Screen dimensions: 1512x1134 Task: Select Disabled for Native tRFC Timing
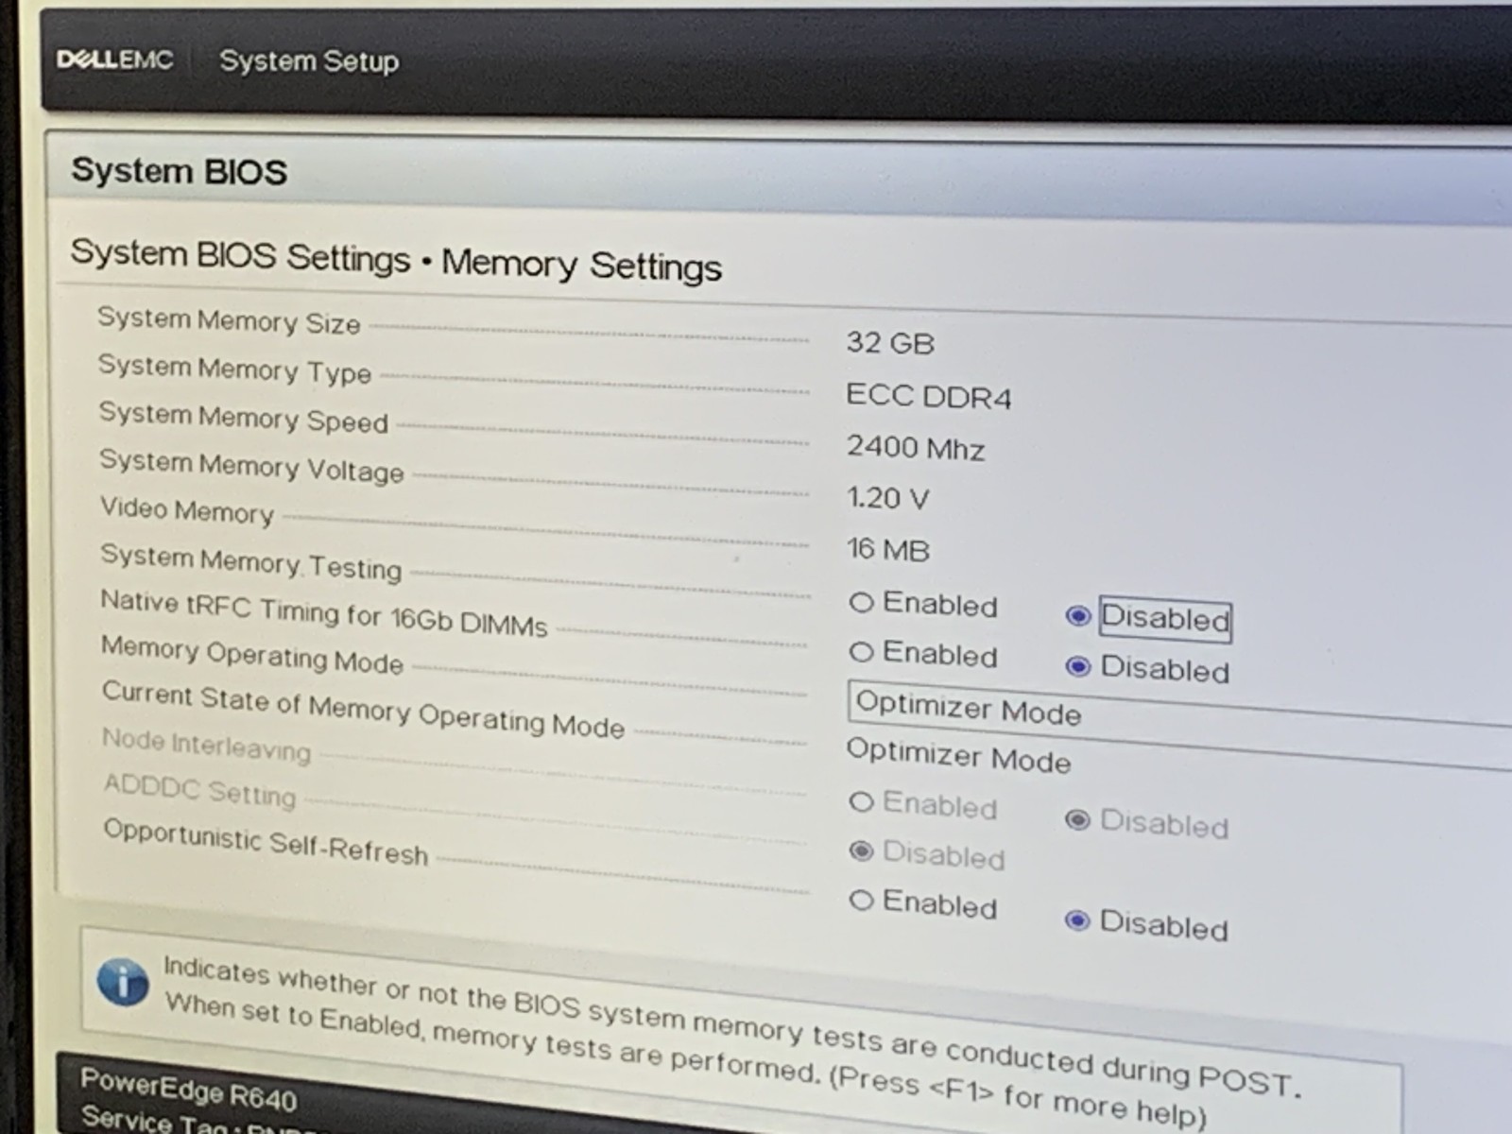[x=1077, y=666]
